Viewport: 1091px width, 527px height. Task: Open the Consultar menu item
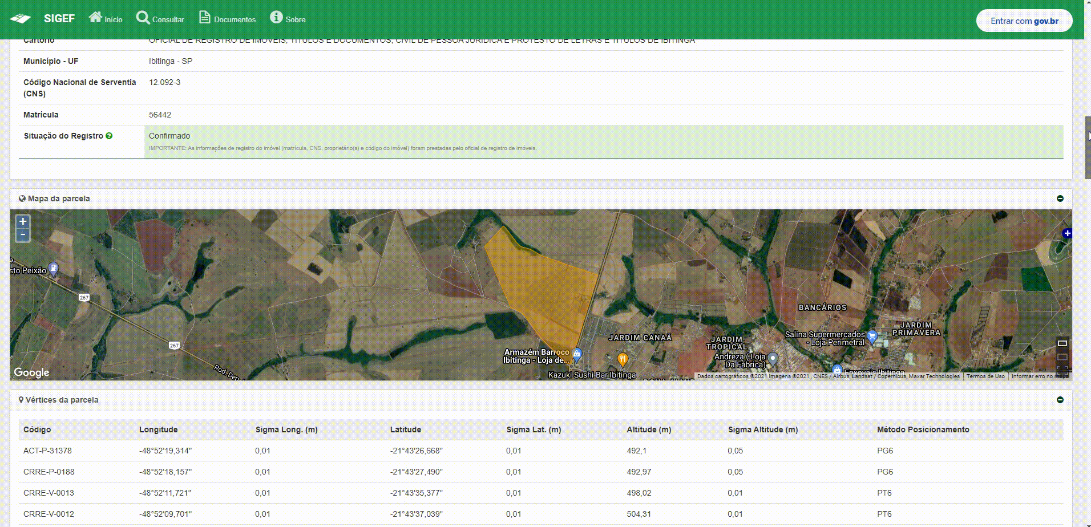160,19
